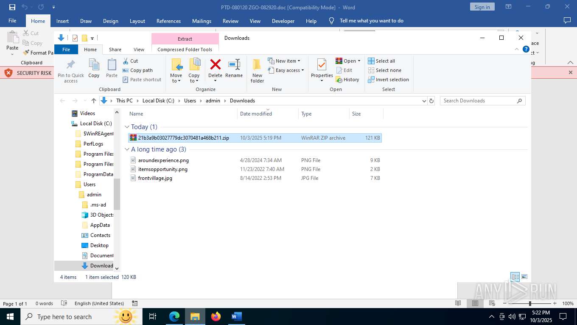Click Local Disk (C:) in breadcrumb

coord(158,101)
